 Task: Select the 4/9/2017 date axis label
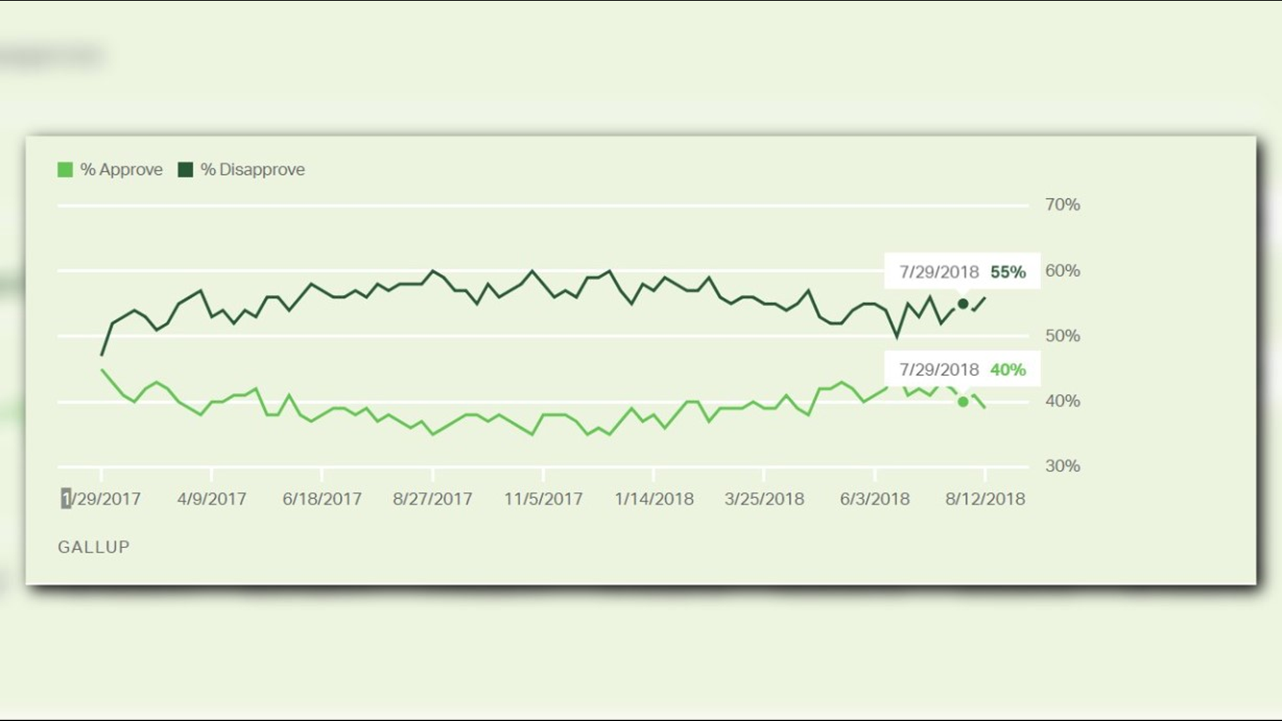point(212,499)
